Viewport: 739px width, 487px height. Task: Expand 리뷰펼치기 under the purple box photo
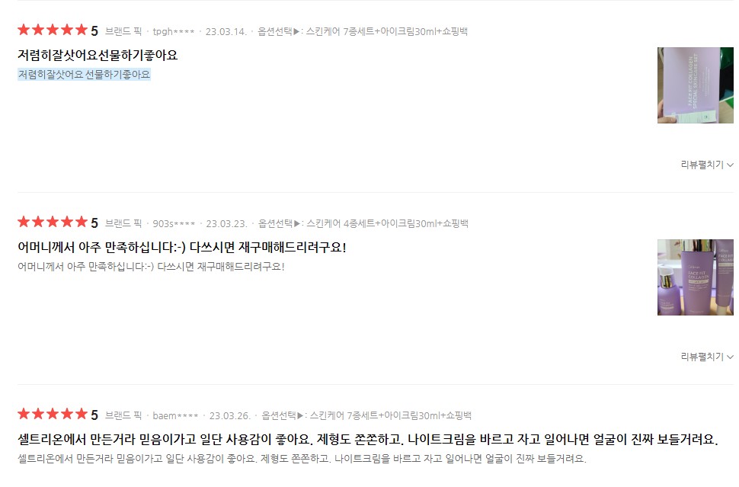707,165
